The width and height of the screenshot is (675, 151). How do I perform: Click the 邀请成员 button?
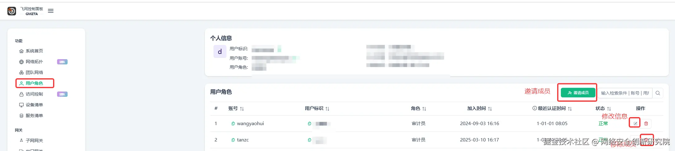pos(578,93)
